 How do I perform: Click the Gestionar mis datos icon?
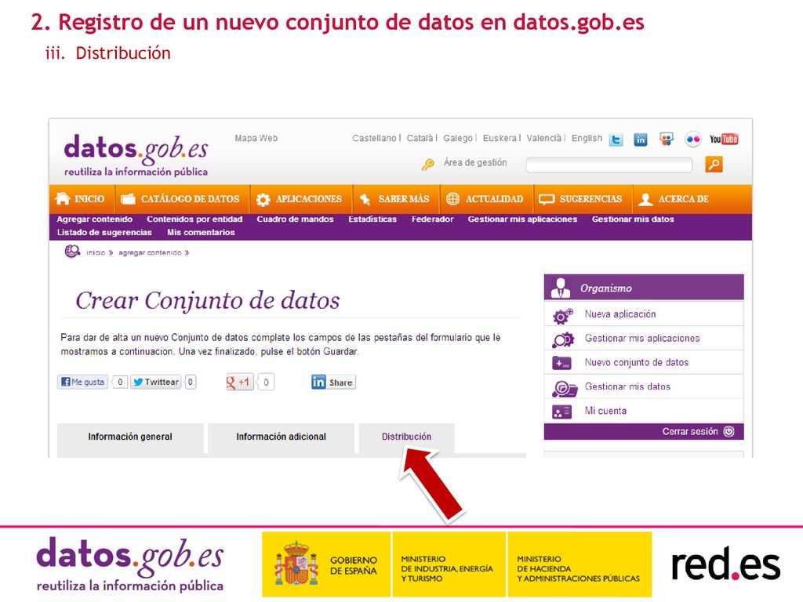[565, 389]
